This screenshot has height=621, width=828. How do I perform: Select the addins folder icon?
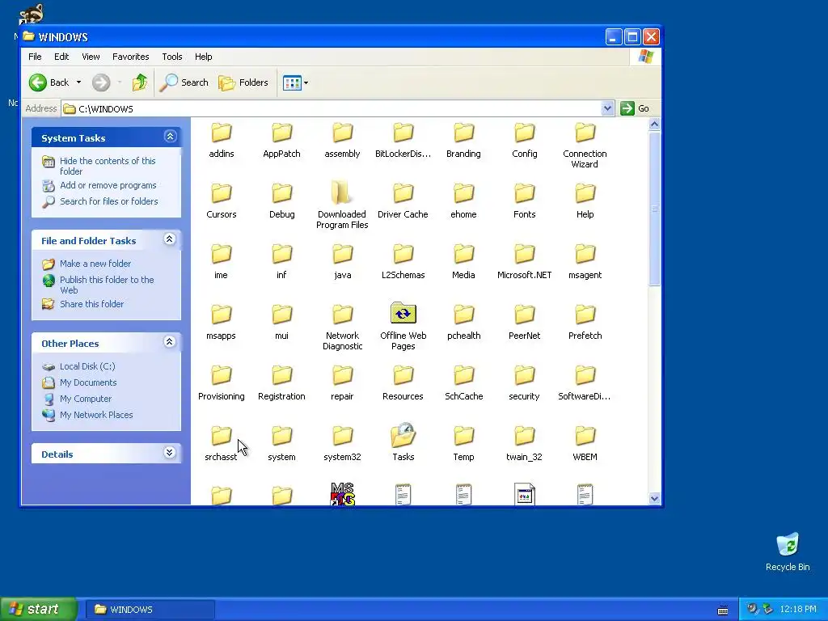point(222,133)
